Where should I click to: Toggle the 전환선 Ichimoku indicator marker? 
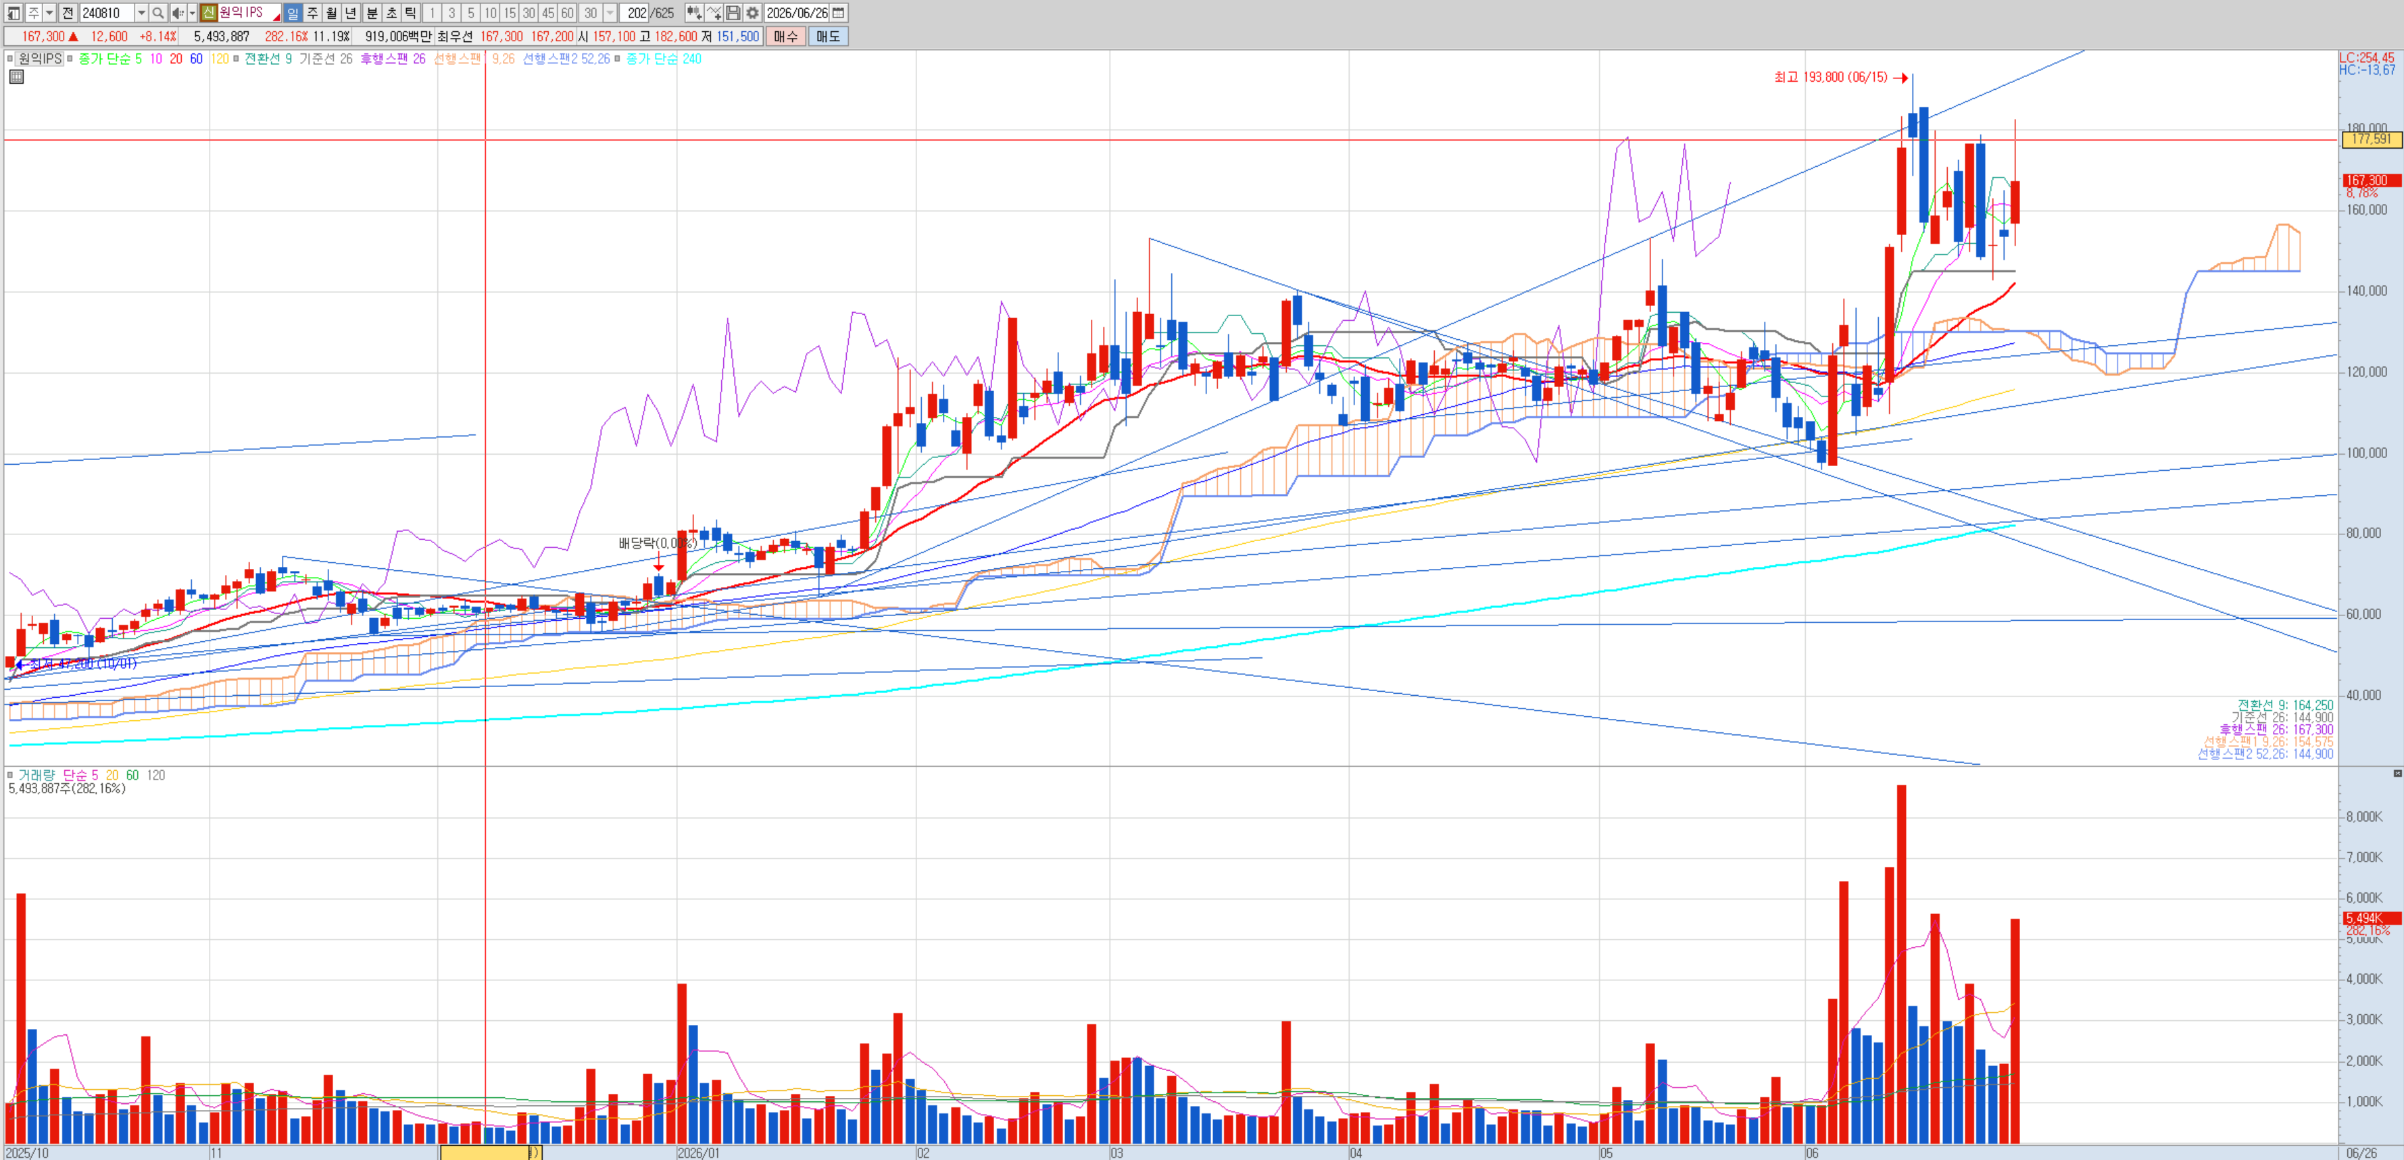236,59
